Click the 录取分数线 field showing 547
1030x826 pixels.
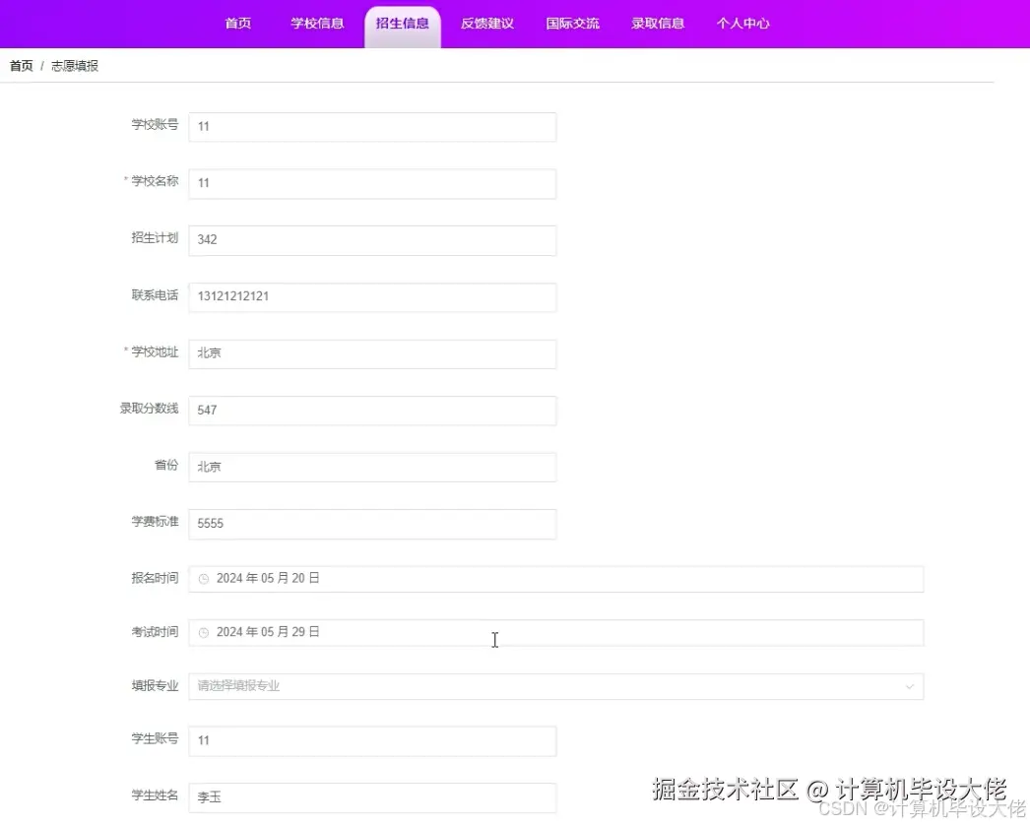[372, 411]
